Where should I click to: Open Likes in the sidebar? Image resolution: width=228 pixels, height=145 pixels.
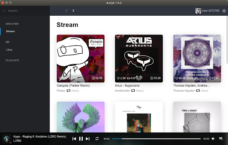pos(9,50)
